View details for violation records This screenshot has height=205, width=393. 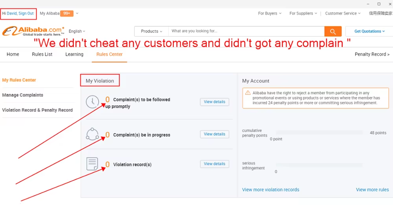[x=215, y=164]
